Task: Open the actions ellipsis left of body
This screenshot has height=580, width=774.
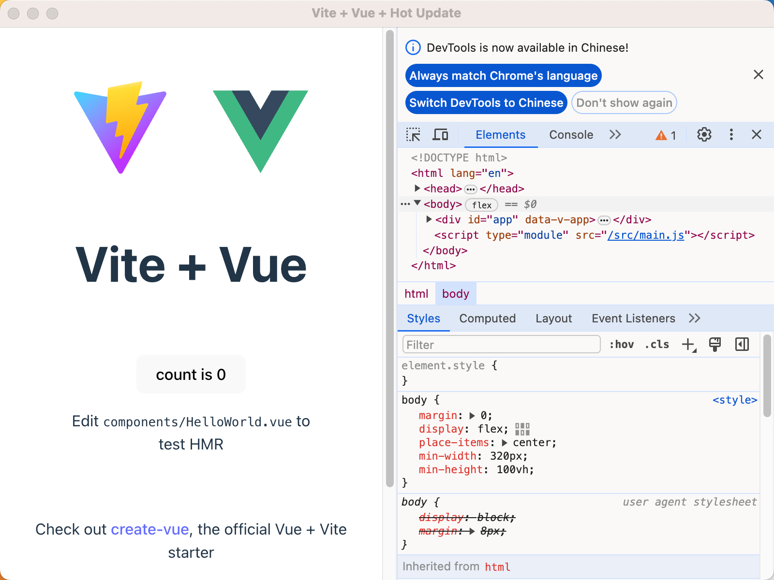Action: [405, 204]
